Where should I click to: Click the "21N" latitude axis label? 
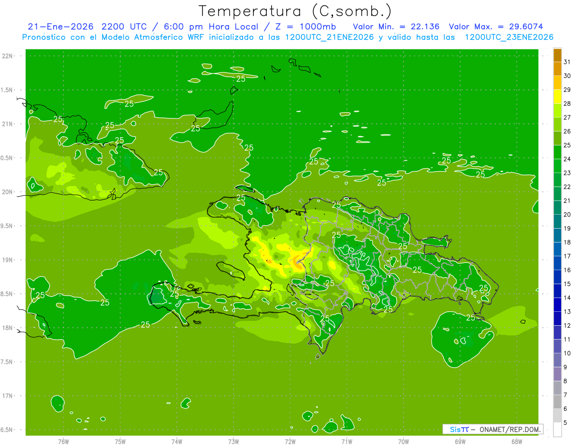pos(8,124)
